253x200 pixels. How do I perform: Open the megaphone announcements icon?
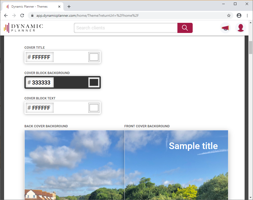[225, 28]
